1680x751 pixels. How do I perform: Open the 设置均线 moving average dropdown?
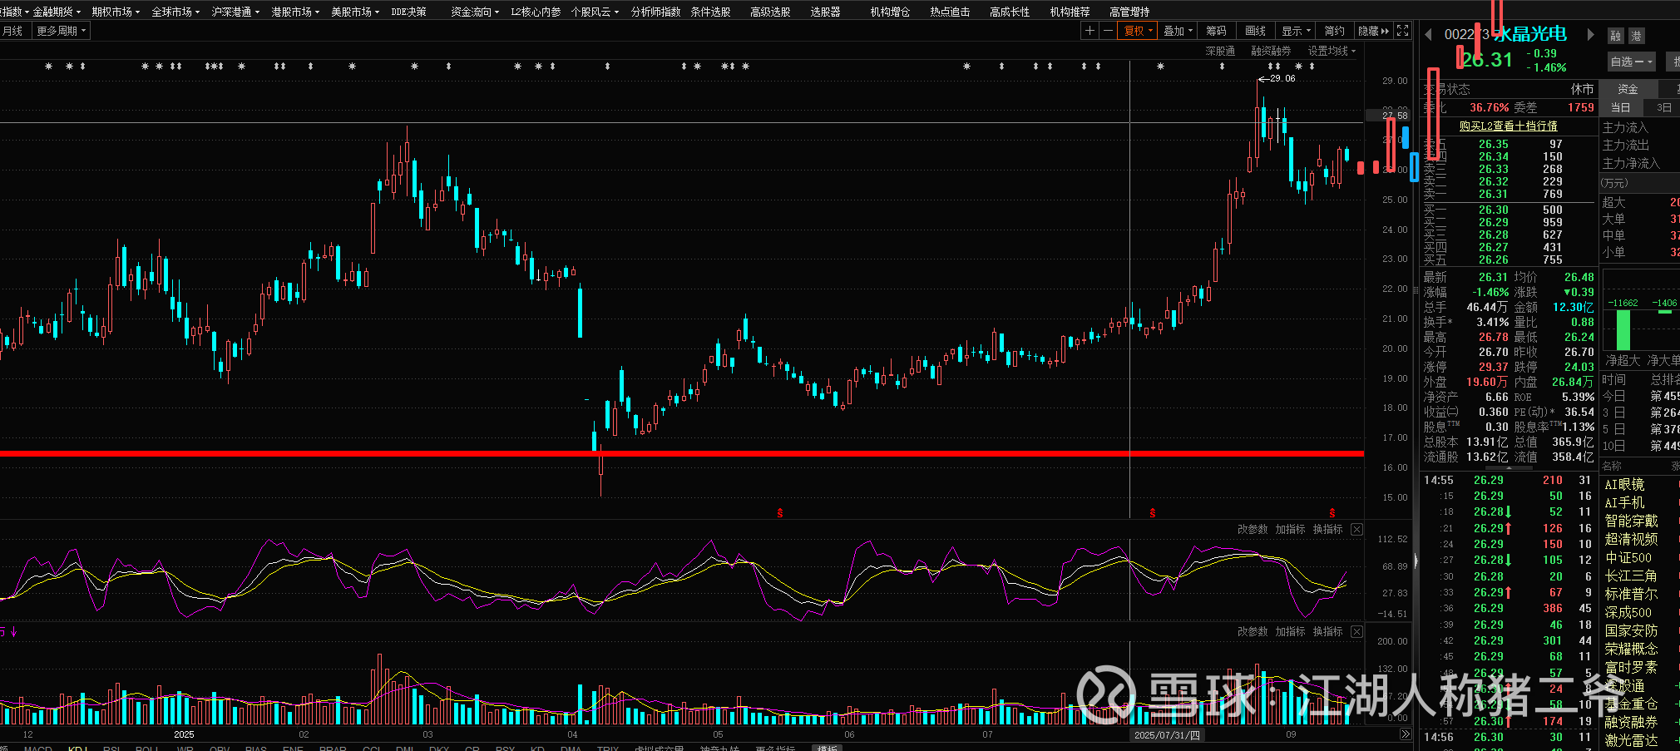(x=1331, y=51)
